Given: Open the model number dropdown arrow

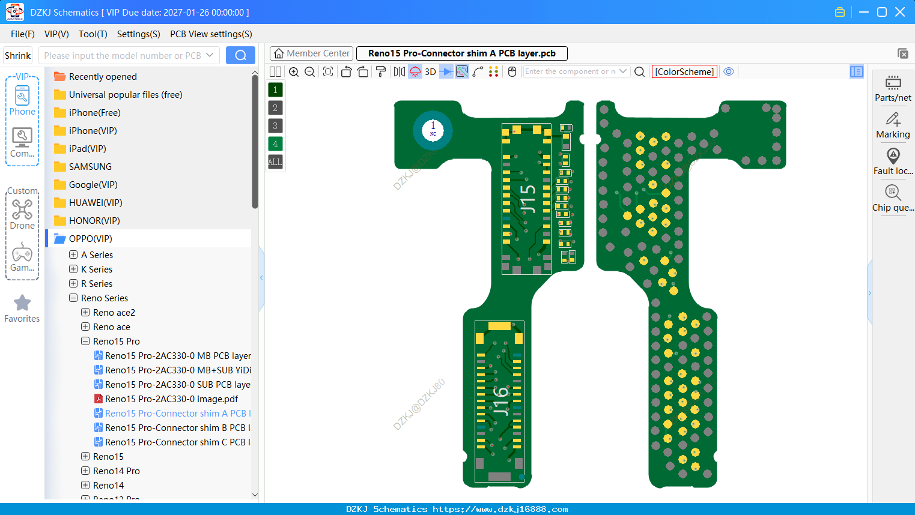Looking at the screenshot, I should (x=210, y=55).
